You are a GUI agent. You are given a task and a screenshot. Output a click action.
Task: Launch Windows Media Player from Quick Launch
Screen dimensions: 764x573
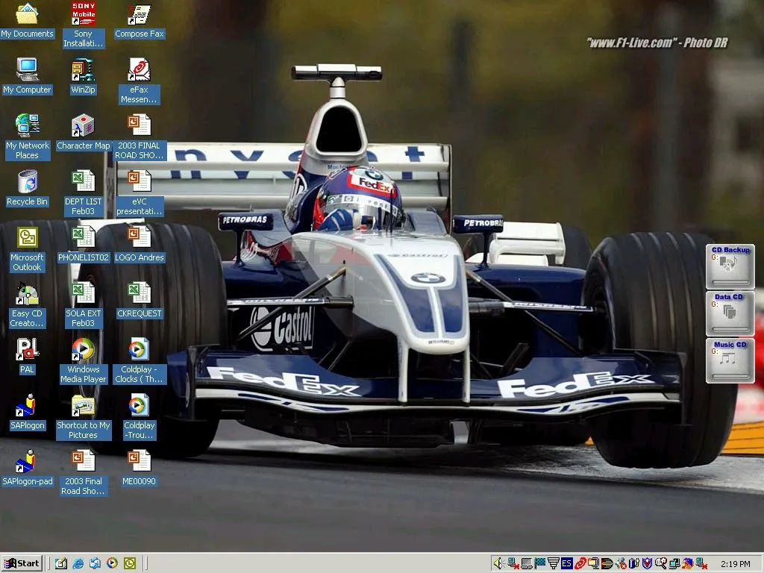pos(112,563)
